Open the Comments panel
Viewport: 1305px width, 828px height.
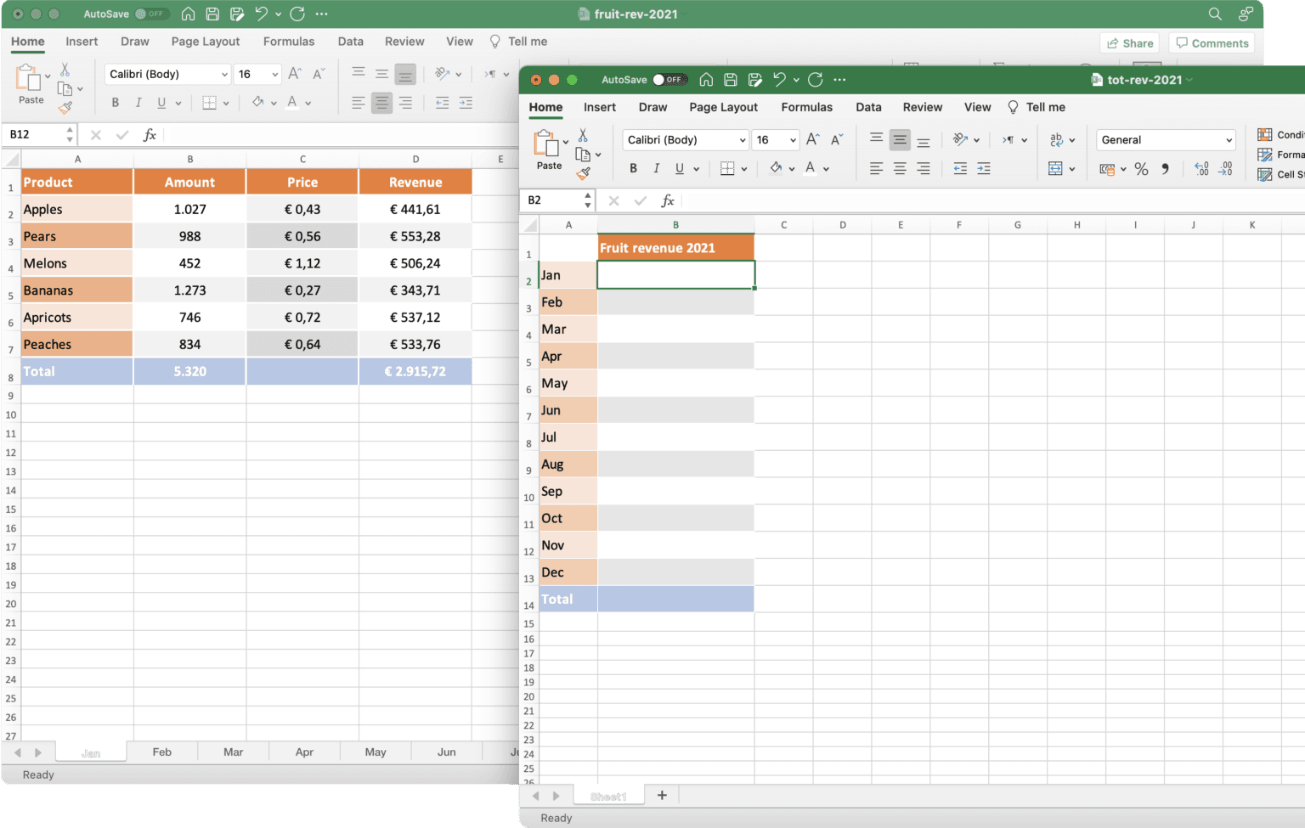[1212, 42]
